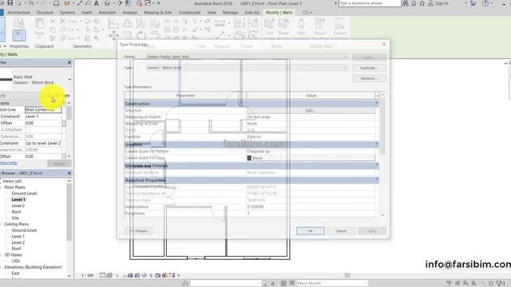The height and width of the screenshot is (287, 511).
Task: Click the Properties help link
Action: [x=9, y=163]
